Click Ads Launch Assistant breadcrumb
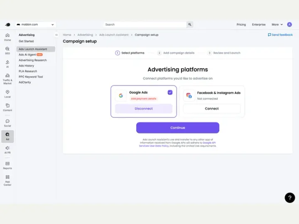Screen dimensions: 299x224 click(x=114, y=35)
